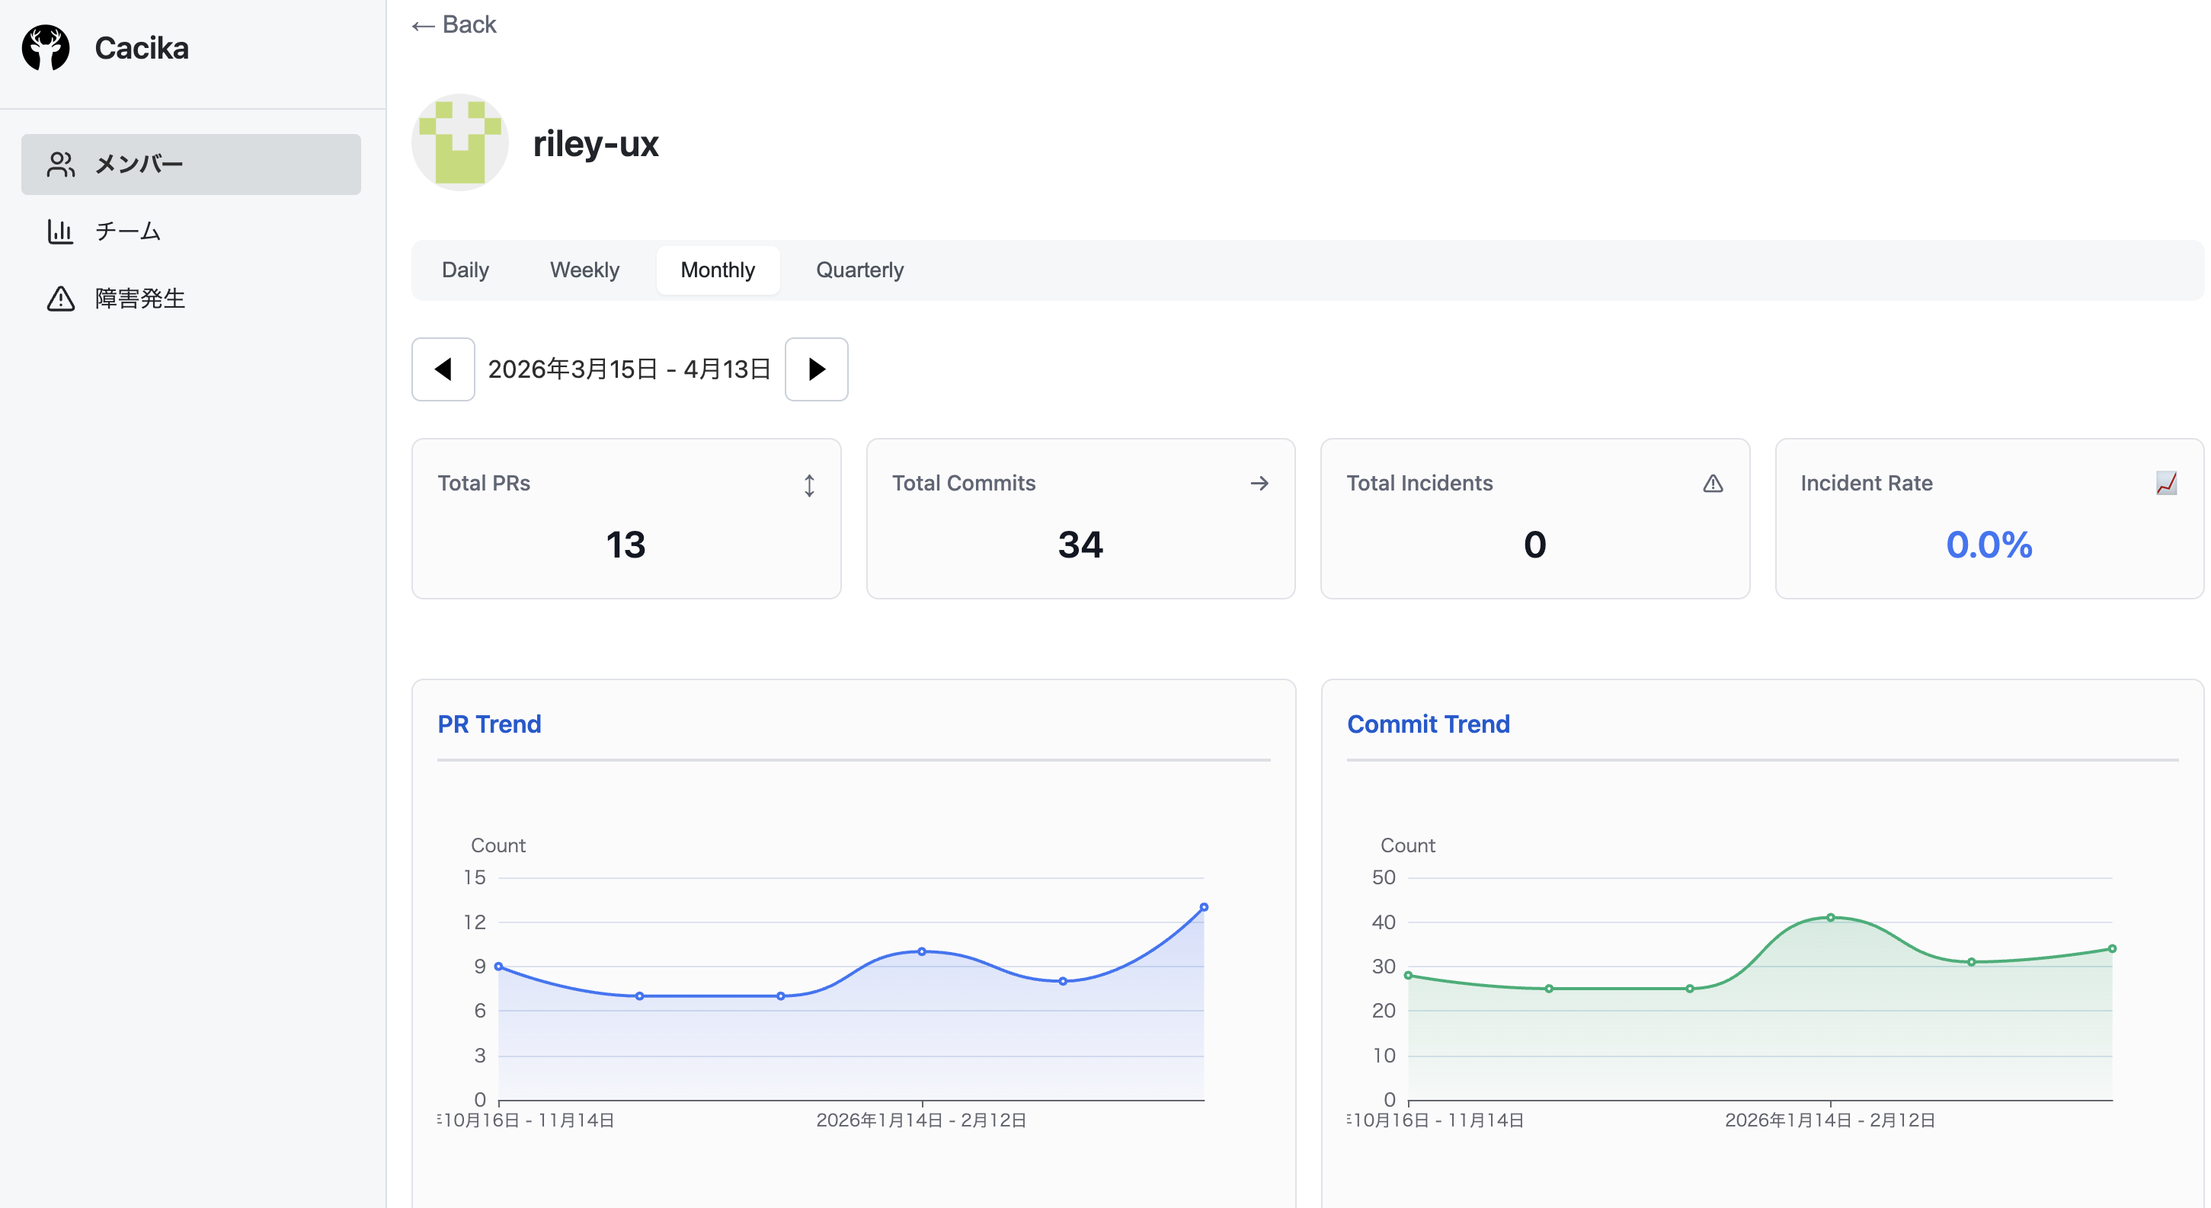Click the warning icon on Total Incidents card
The width and height of the screenshot is (2211, 1208).
[x=1712, y=484]
